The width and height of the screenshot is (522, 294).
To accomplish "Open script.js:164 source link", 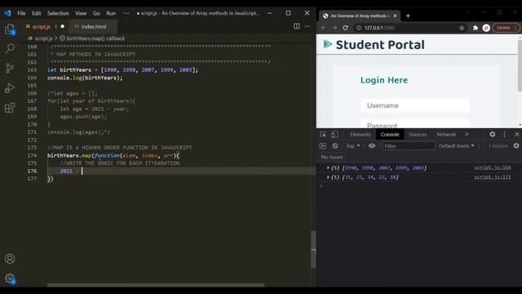I will (x=493, y=167).
